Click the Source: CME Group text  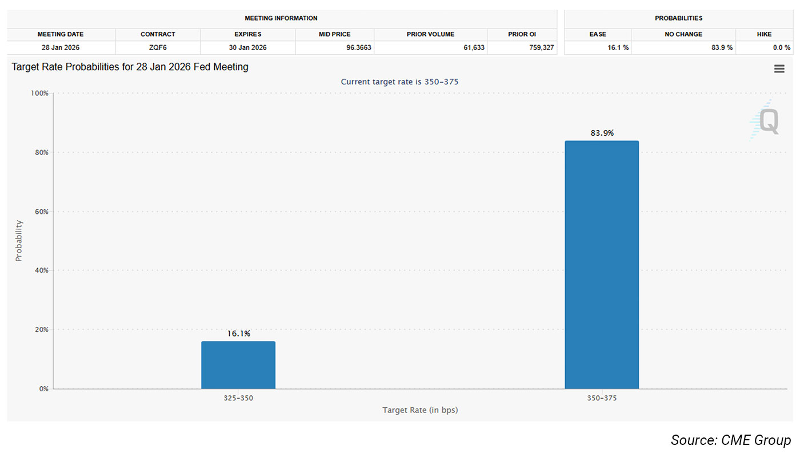(x=730, y=440)
